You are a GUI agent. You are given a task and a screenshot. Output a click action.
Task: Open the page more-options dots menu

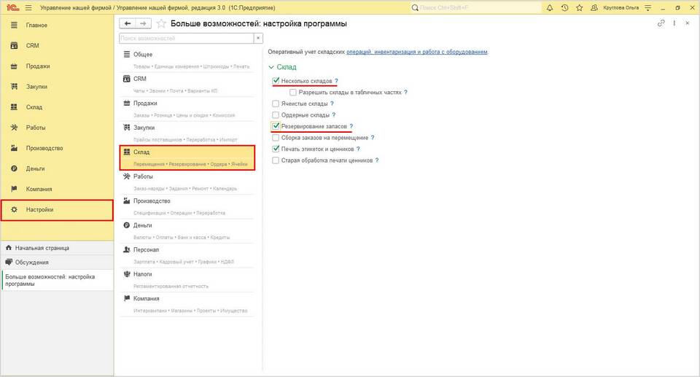point(674,23)
